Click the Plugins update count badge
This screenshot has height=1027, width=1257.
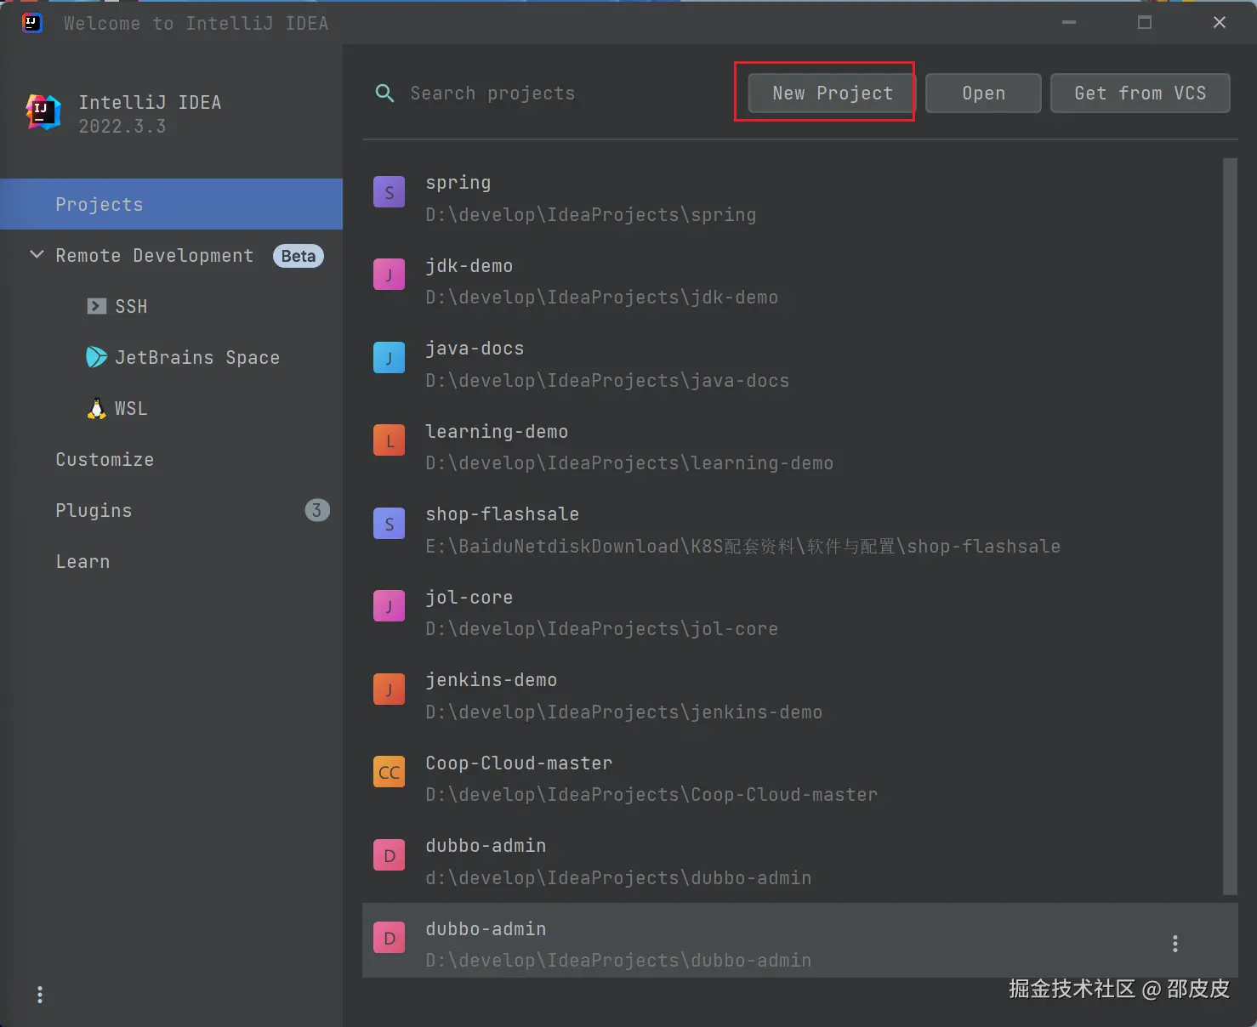click(317, 510)
